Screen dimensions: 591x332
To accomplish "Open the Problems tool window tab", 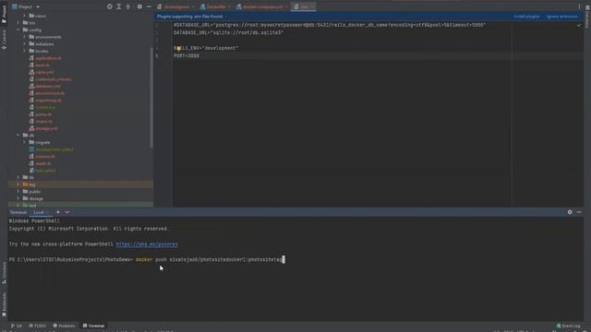I will coord(64,326).
